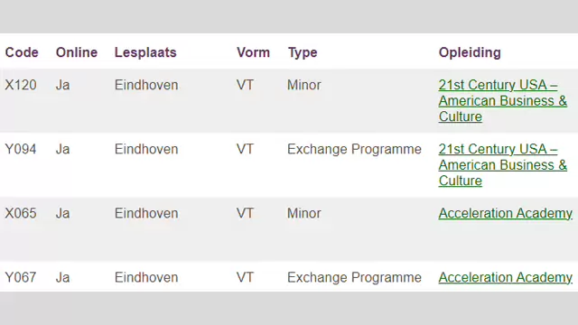Click Exchange Programme in Y094 row
Screen dimensions: 578x325
pos(354,149)
